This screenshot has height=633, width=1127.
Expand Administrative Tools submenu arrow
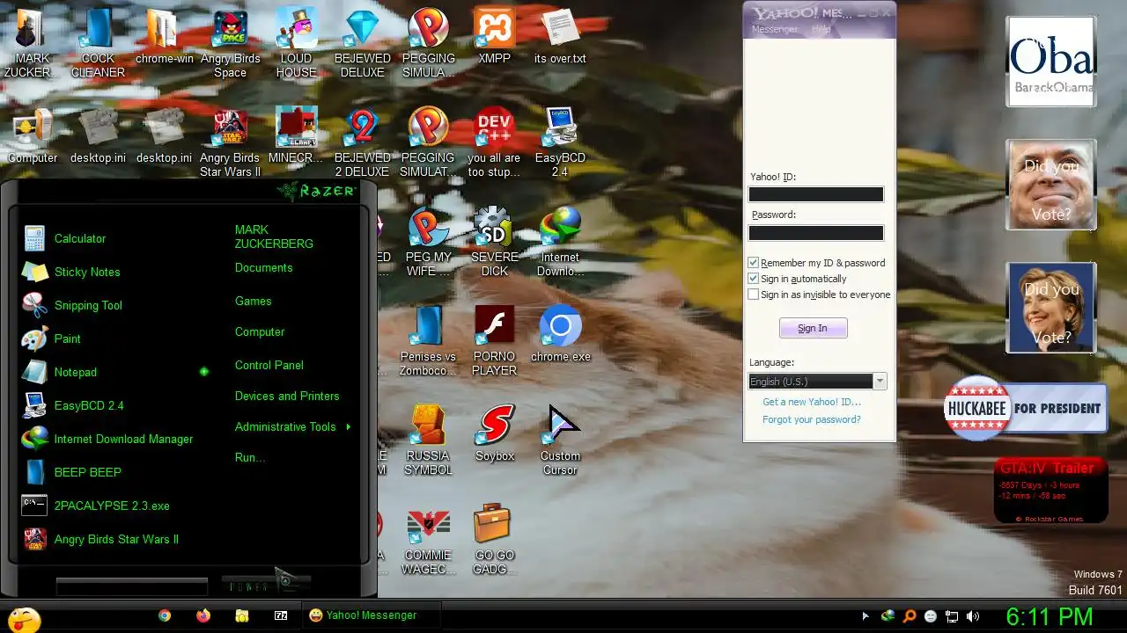349,426
